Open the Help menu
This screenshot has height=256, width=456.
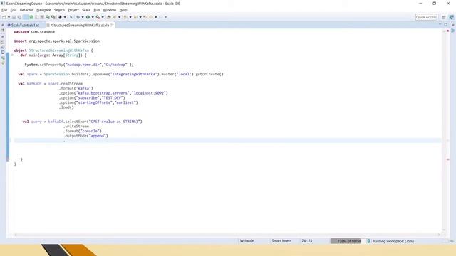tap(123, 10)
